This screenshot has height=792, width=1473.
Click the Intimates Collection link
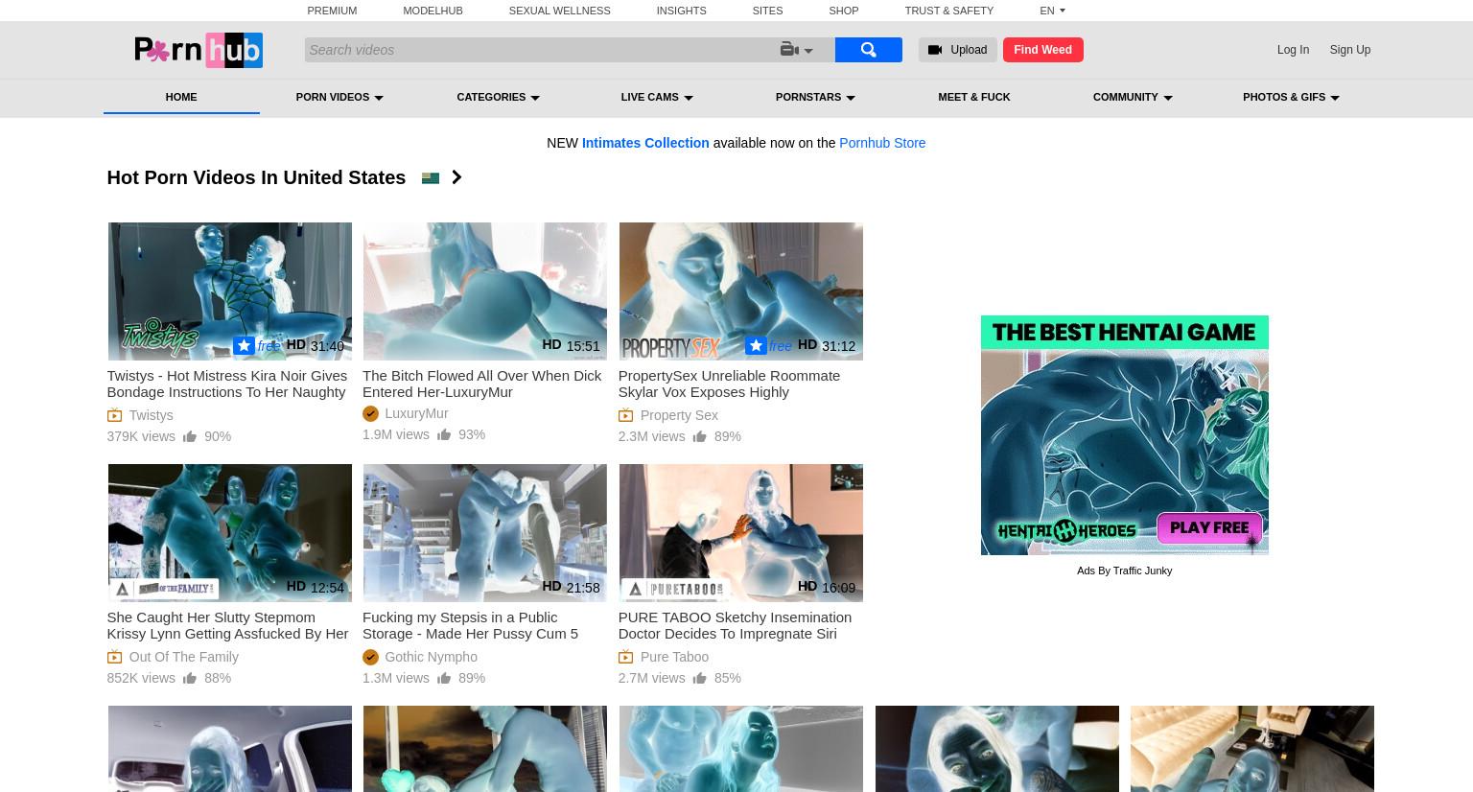click(645, 143)
